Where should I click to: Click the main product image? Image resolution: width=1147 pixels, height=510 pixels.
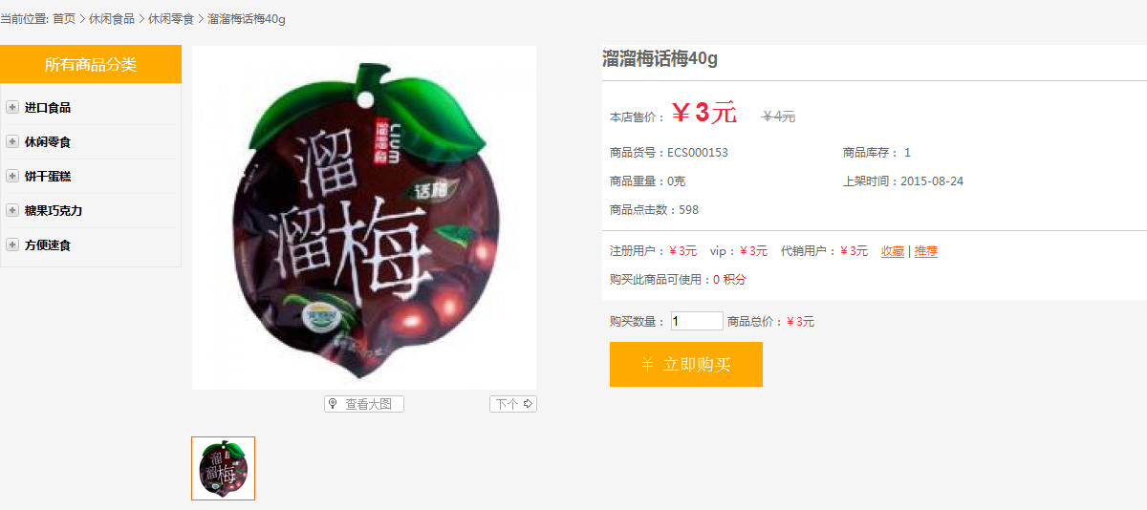(x=364, y=218)
